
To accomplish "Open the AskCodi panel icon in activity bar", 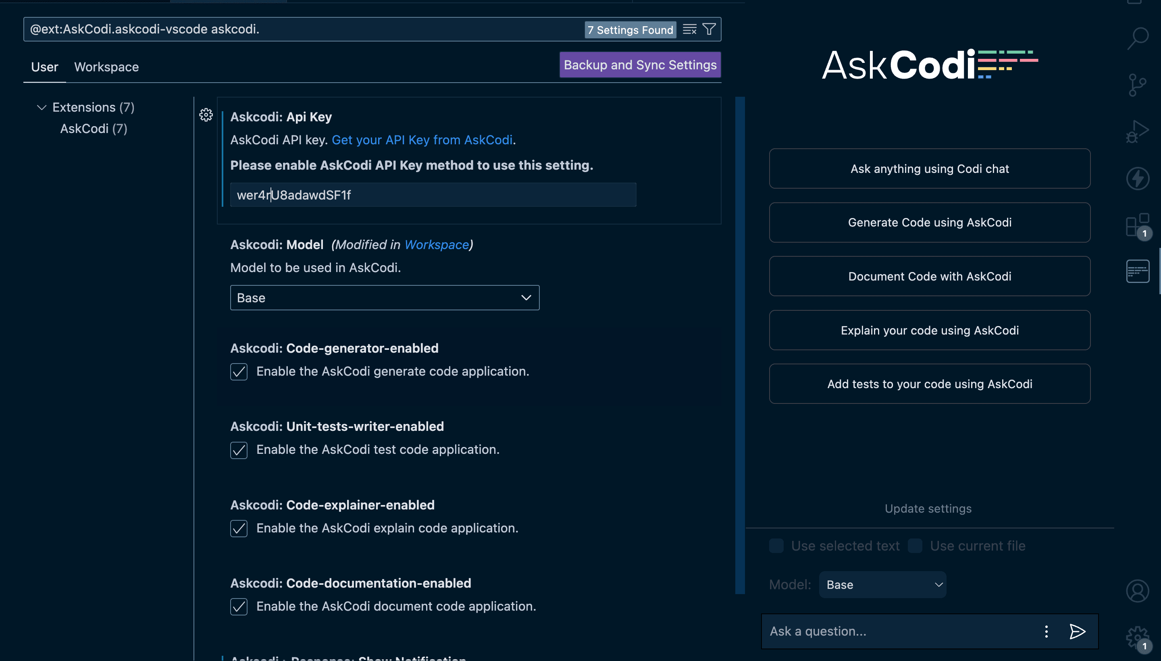I will pos(1137,272).
